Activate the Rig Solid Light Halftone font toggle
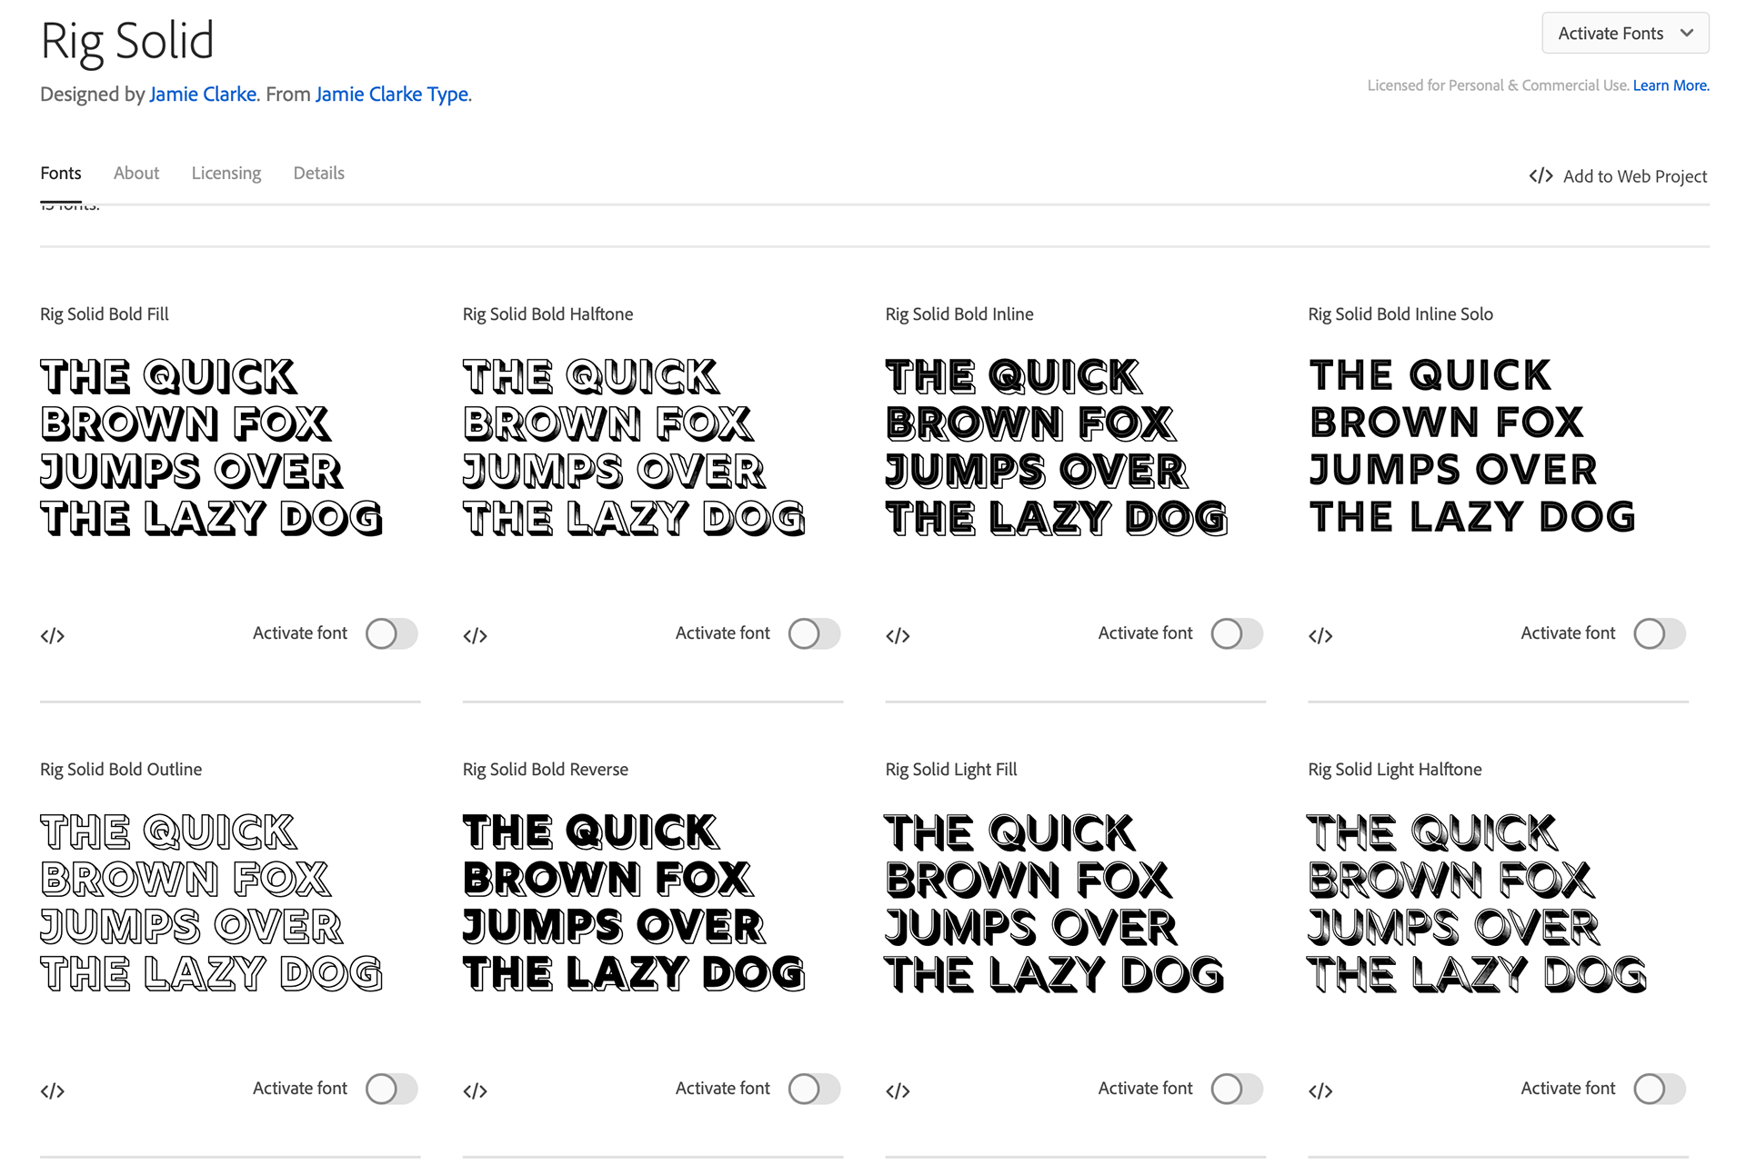1746x1165 pixels. (x=1660, y=1089)
